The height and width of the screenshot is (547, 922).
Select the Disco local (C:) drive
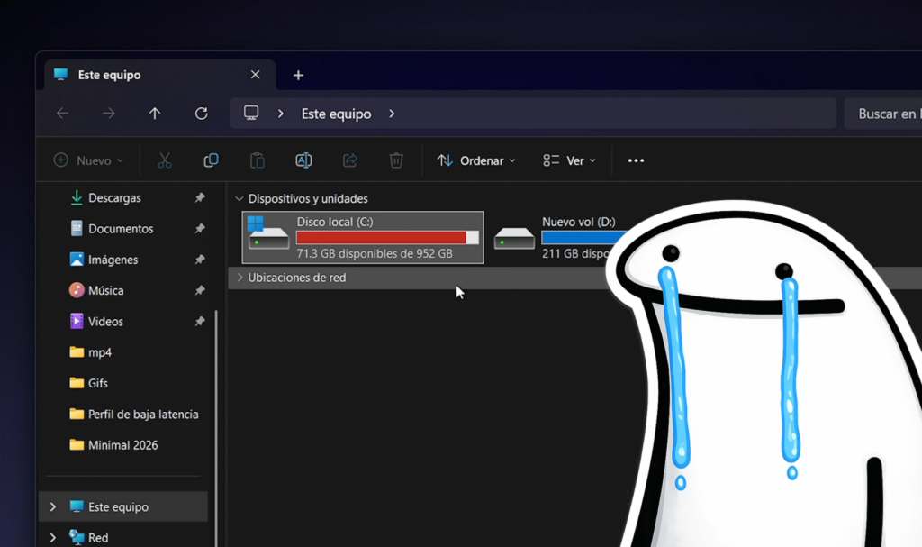363,237
